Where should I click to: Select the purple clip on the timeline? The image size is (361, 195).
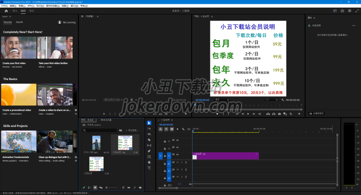point(225,155)
